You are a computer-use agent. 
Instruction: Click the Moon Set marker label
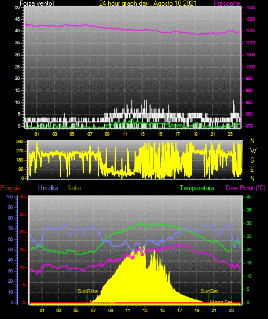click(x=221, y=302)
